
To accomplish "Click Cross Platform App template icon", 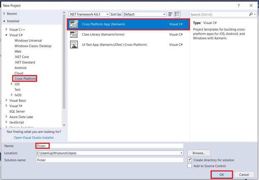I will [x=73, y=24].
